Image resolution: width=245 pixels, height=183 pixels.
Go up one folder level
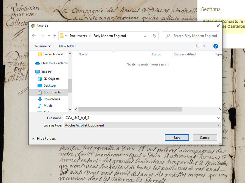coord(55,36)
